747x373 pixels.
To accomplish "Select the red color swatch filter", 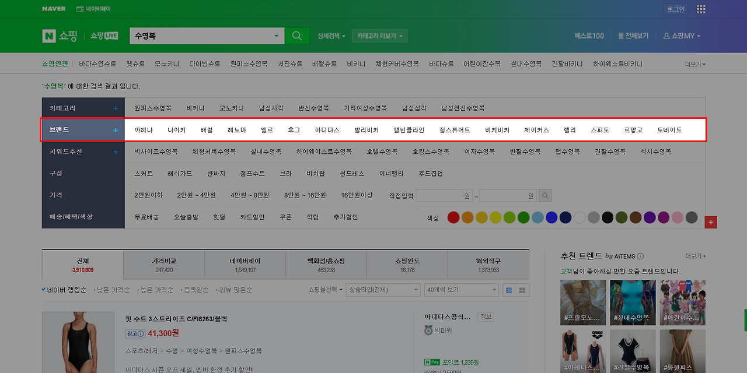I will [x=453, y=217].
